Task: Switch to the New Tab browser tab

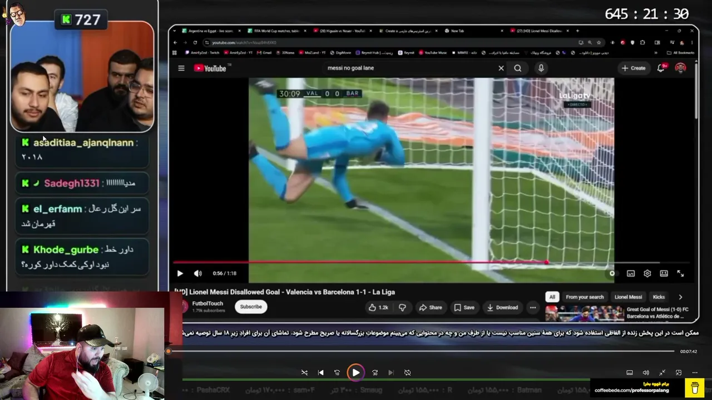Action: click(x=473, y=31)
